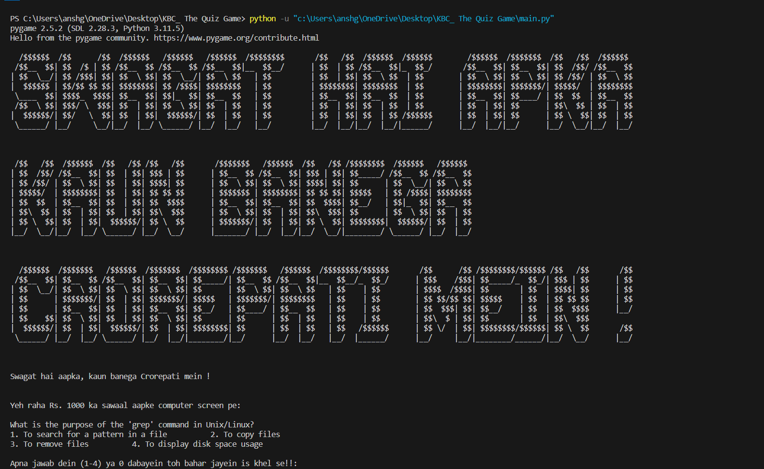This screenshot has height=469, width=764.
Task: Click option '1. To search for a pattern in a file'
Action: [88, 434]
